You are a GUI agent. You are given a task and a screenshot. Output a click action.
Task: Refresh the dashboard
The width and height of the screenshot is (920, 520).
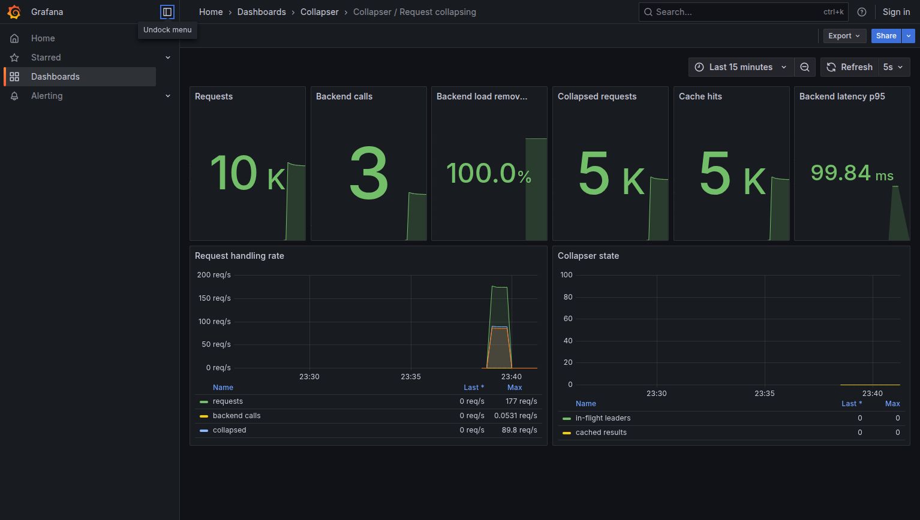click(849, 67)
